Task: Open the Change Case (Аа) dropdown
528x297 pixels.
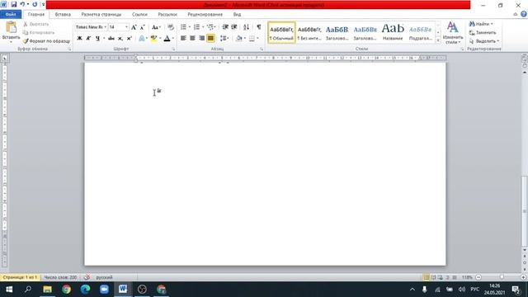Action: tap(156, 27)
